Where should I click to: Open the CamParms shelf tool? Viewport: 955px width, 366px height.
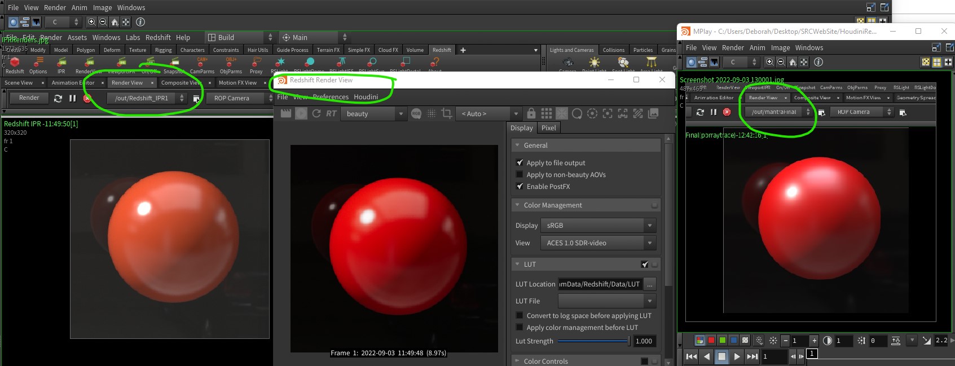tap(202, 63)
